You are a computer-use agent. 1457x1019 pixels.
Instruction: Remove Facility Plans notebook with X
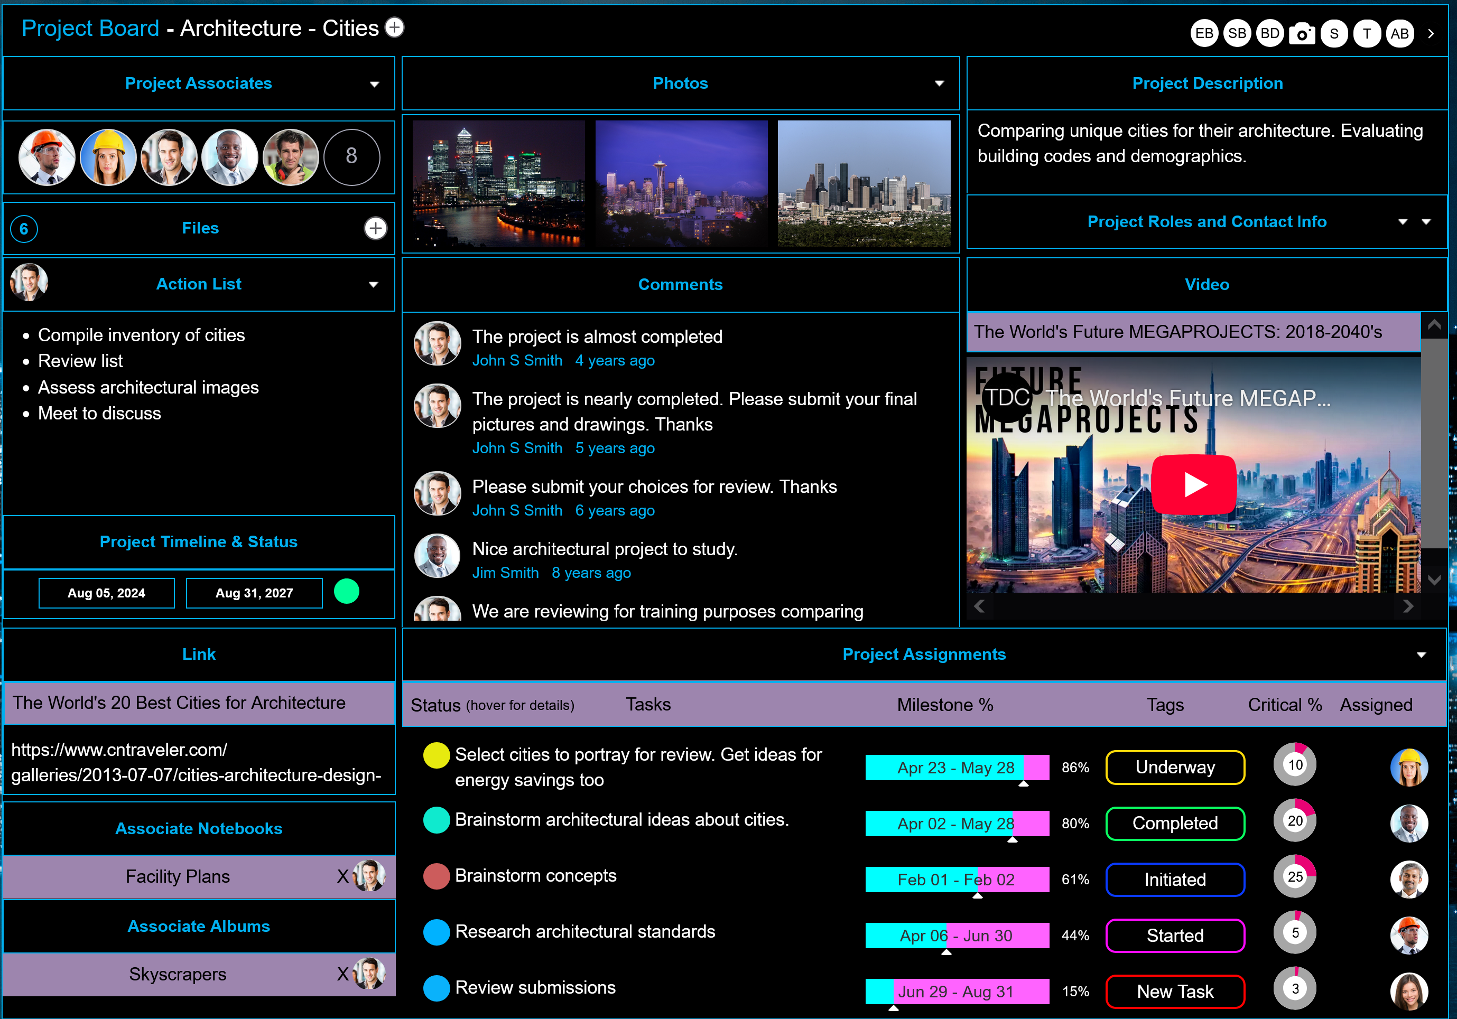point(342,876)
